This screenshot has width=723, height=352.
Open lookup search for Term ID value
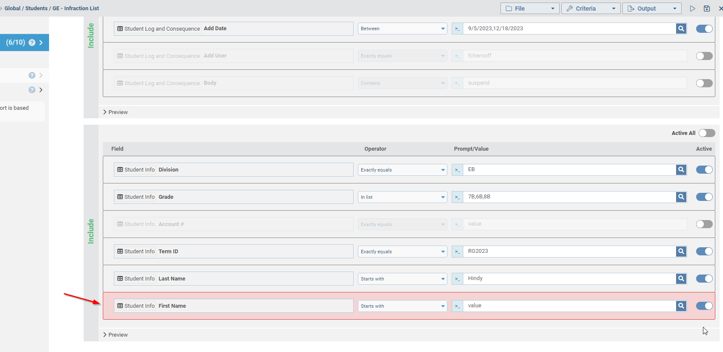click(x=681, y=251)
